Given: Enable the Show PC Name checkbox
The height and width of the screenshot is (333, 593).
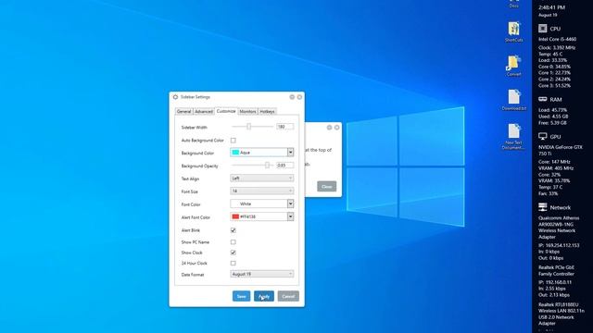Looking at the screenshot, I should click(x=233, y=242).
